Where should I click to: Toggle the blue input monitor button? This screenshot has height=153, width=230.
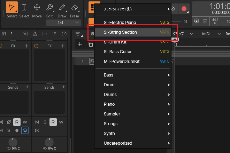(25, 130)
